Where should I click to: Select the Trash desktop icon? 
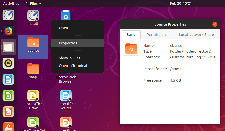[66, 15]
